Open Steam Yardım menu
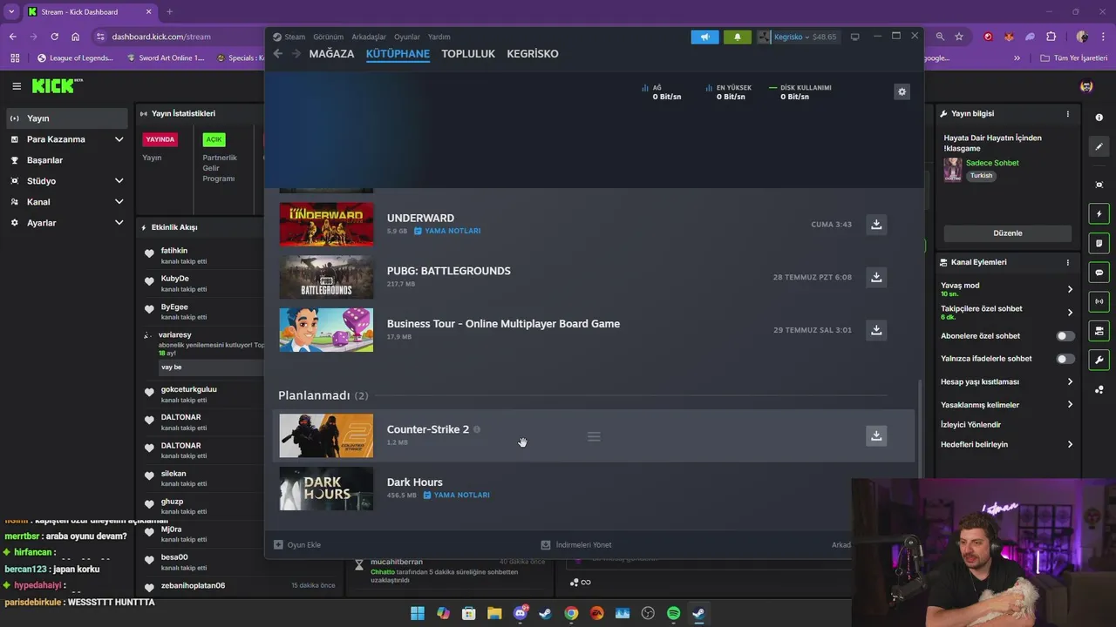This screenshot has width=1116, height=627. coord(439,37)
